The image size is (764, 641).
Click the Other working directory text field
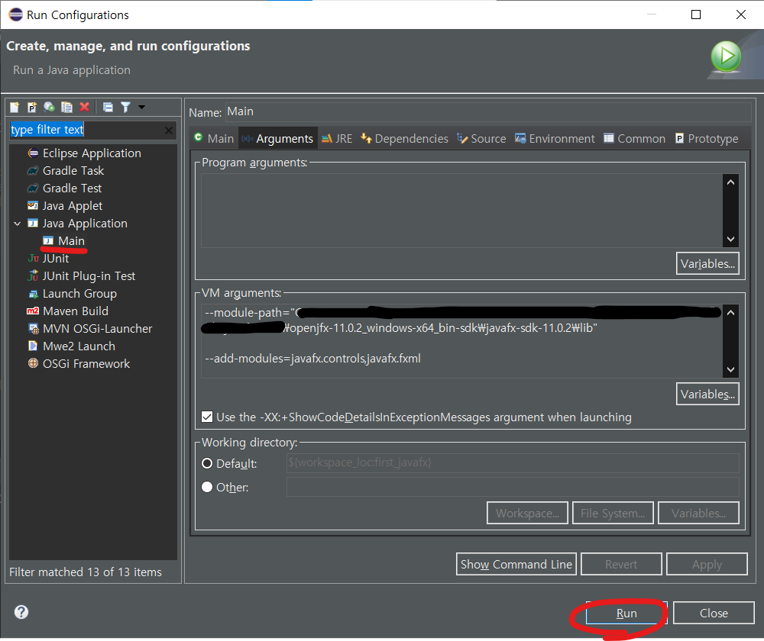tap(513, 487)
